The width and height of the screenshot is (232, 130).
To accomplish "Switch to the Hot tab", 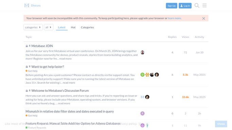I will click(73, 27).
